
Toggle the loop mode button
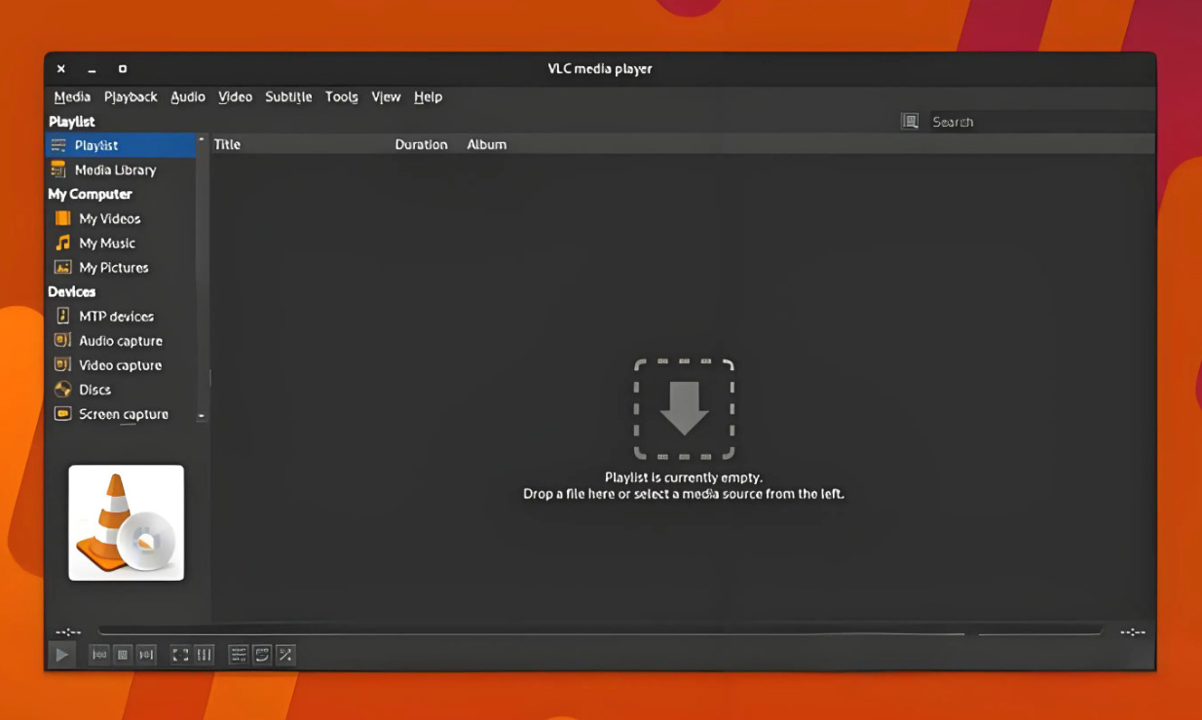point(262,655)
